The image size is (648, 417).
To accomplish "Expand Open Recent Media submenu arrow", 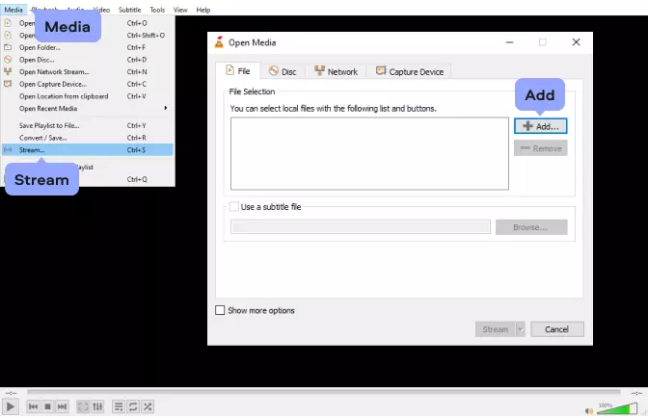I will (165, 108).
